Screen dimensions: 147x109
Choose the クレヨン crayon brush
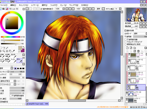(x=14, y=60)
